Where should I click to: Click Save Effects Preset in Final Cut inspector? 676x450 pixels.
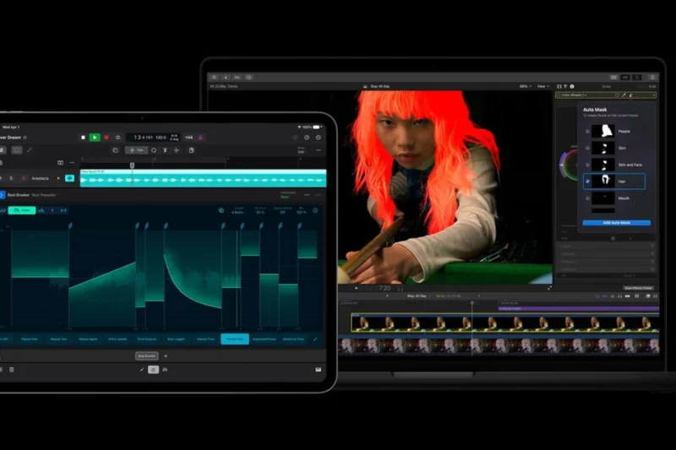click(639, 288)
